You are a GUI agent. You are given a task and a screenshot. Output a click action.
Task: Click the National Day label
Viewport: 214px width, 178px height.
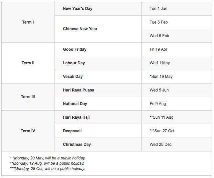(x=75, y=104)
